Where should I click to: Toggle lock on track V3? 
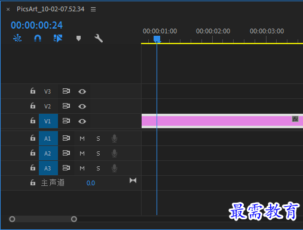tap(33, 91)
